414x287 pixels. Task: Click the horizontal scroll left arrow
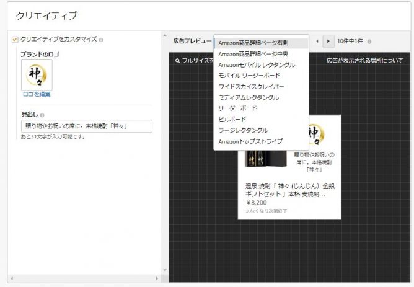pyautogui.click(x=12, y=278)
